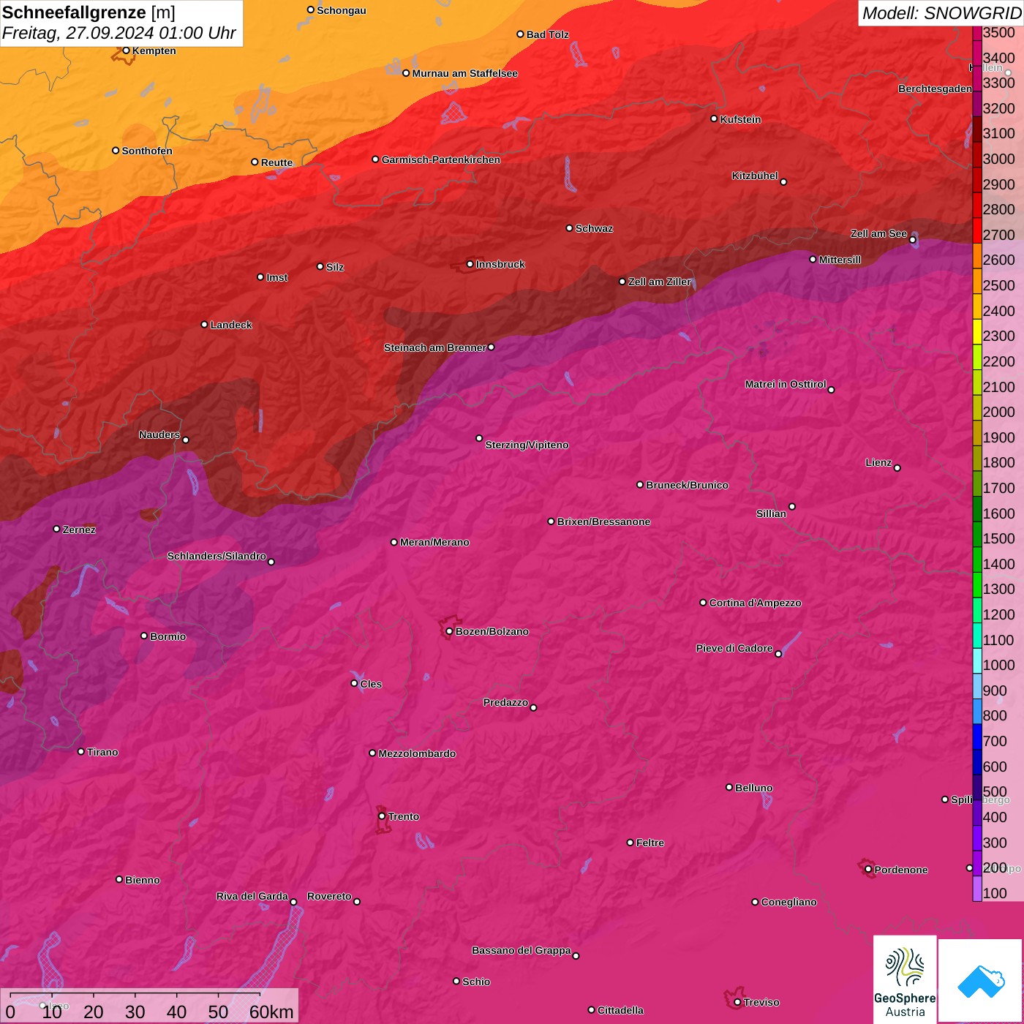
Task: Click the Lienz location dot
Action: pyautogui.click(x=897, y=468)
